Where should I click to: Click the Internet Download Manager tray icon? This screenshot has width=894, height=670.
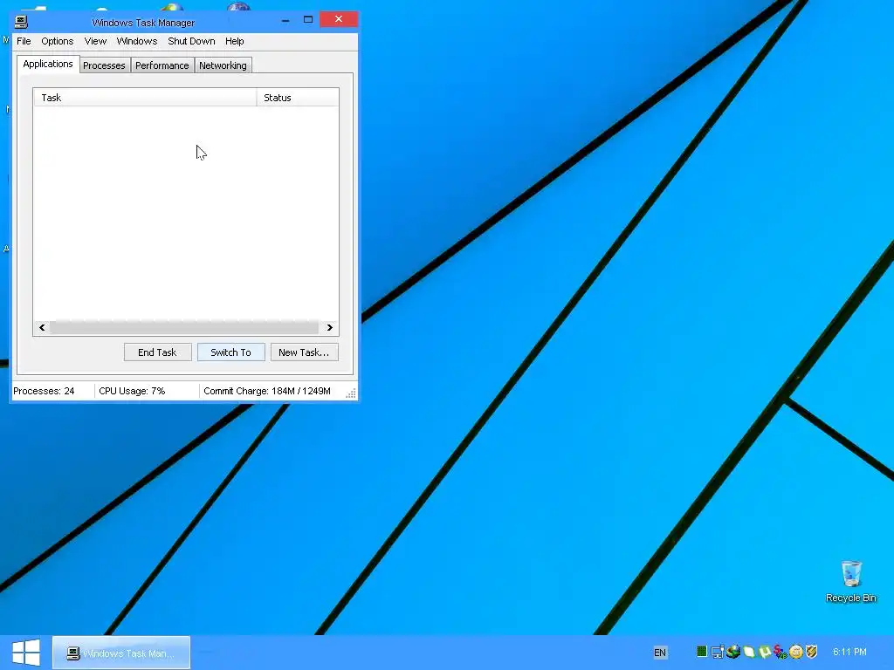(733, 651)
